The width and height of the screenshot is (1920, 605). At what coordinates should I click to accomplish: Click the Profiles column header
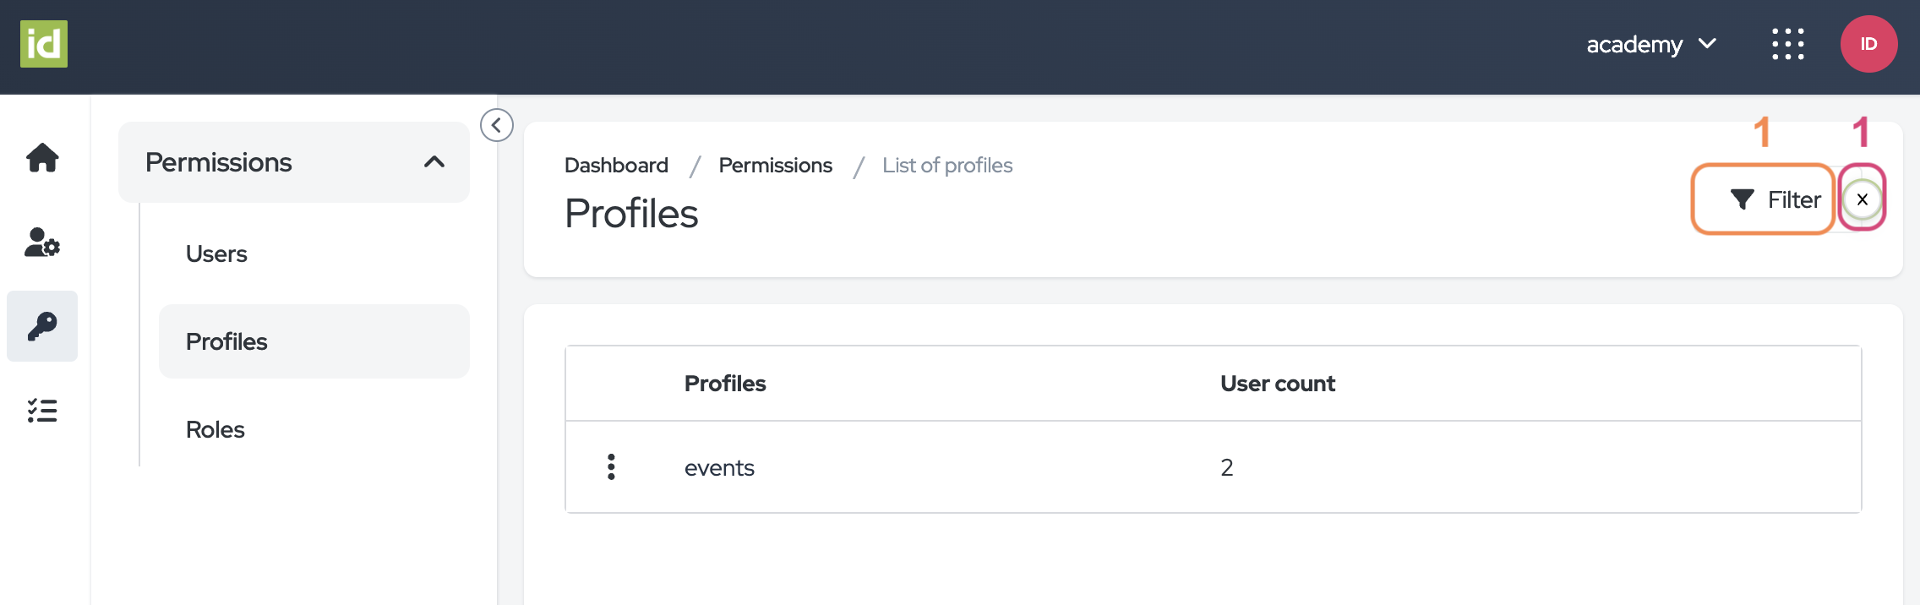(725, 384)
